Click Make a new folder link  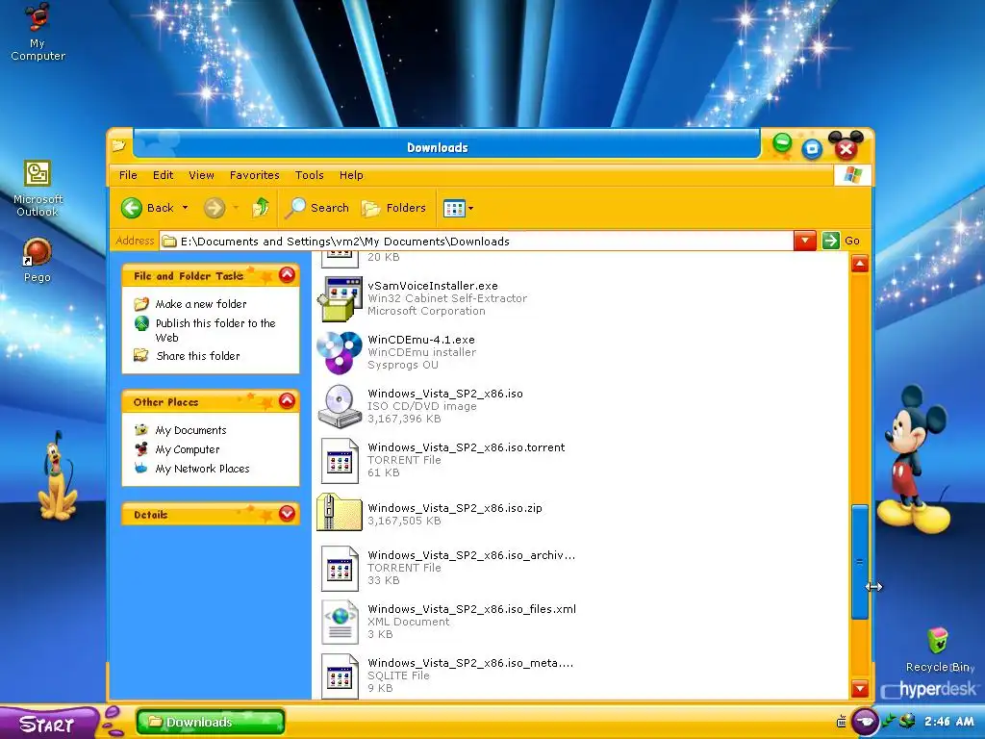(x=201, y=304)
